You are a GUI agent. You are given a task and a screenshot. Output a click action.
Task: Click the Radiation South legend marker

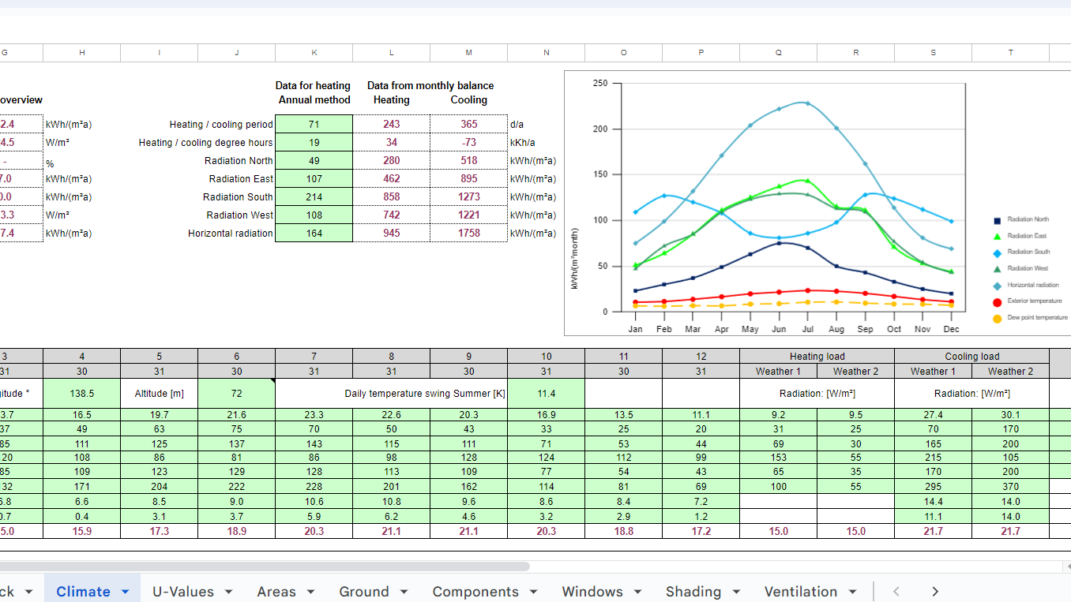click(x=998, y=251)
